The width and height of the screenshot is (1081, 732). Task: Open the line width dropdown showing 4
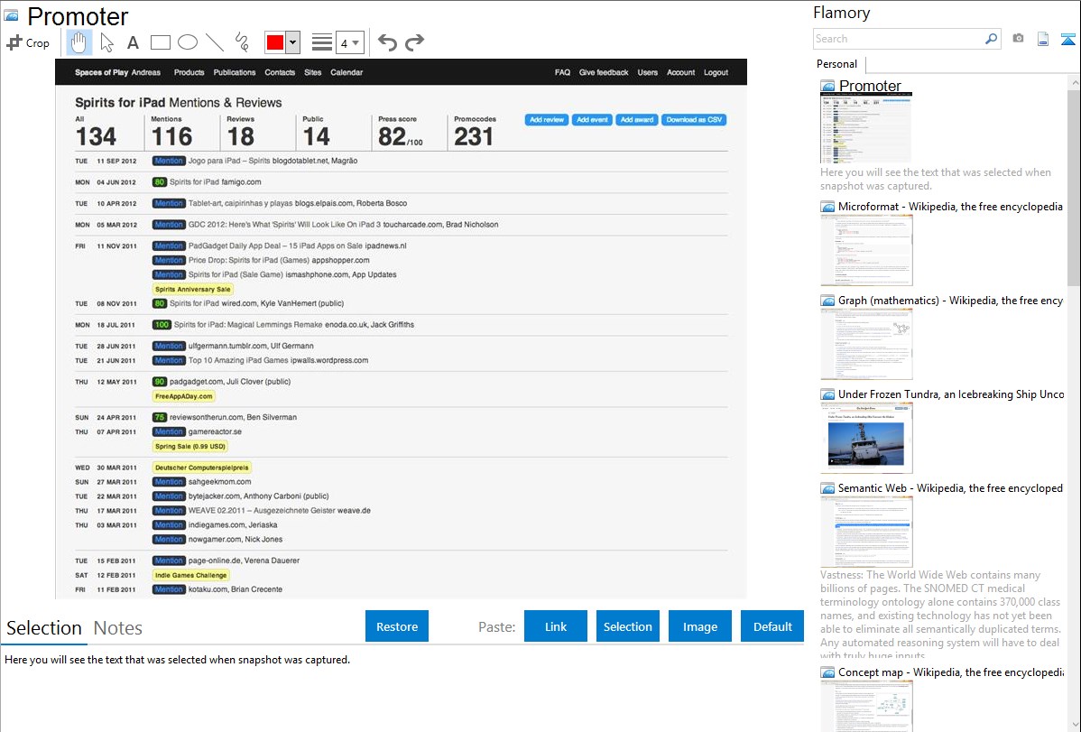(x=349, y=42)
